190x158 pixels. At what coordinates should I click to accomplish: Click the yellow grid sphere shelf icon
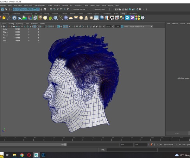[x=45, y=18]
